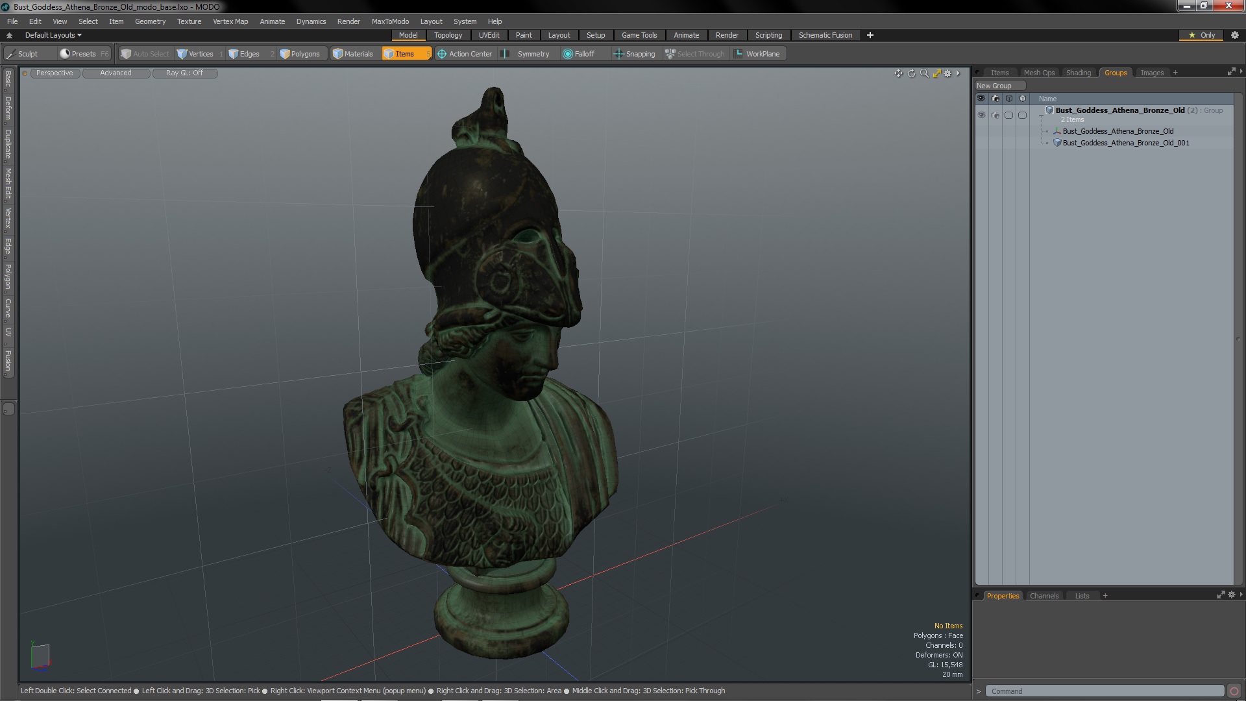Image resolution: width=1246 pixels, height=701 pixels.
Task: Switch to the Channels tab
Action: click(1044, 596)
